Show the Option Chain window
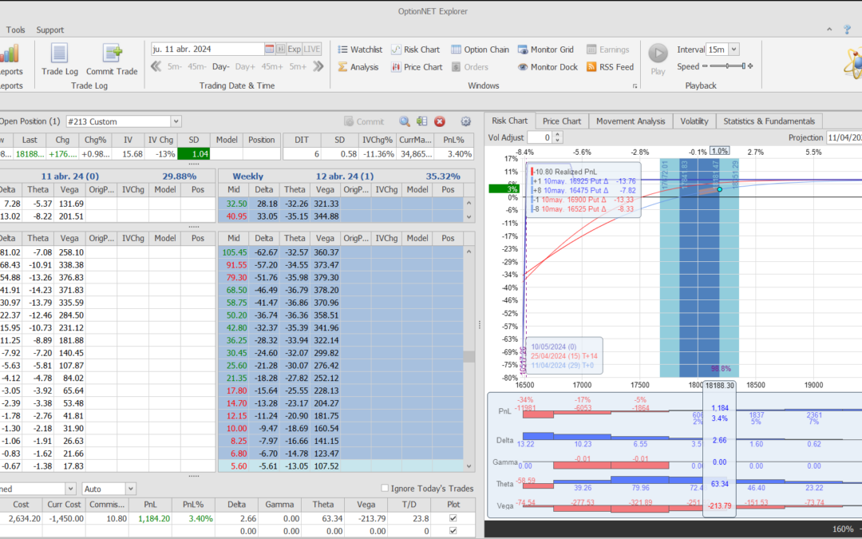862x539 pixels. (x=480, y=50)
